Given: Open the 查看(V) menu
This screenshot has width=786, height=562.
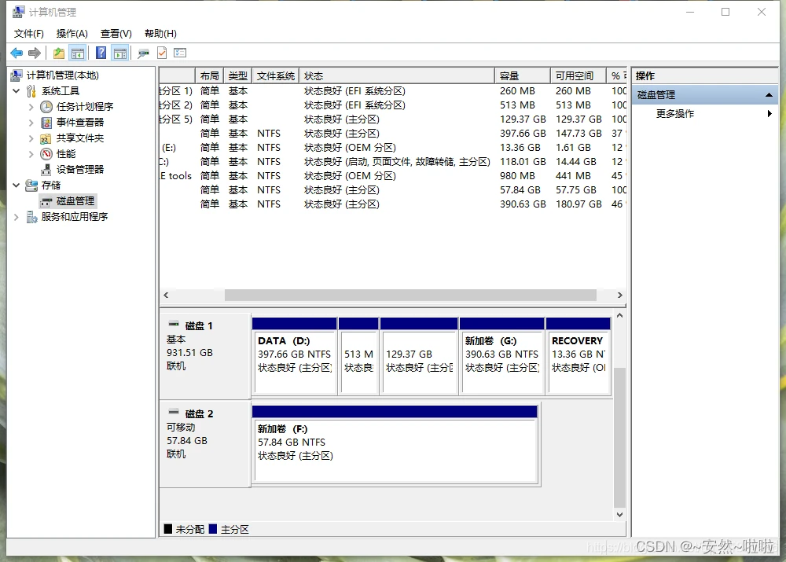Looking at the screenshot, I should click(x=116, y=34).
